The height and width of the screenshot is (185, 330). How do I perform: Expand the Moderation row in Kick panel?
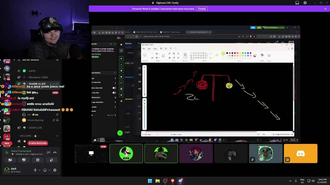(104, 97)
